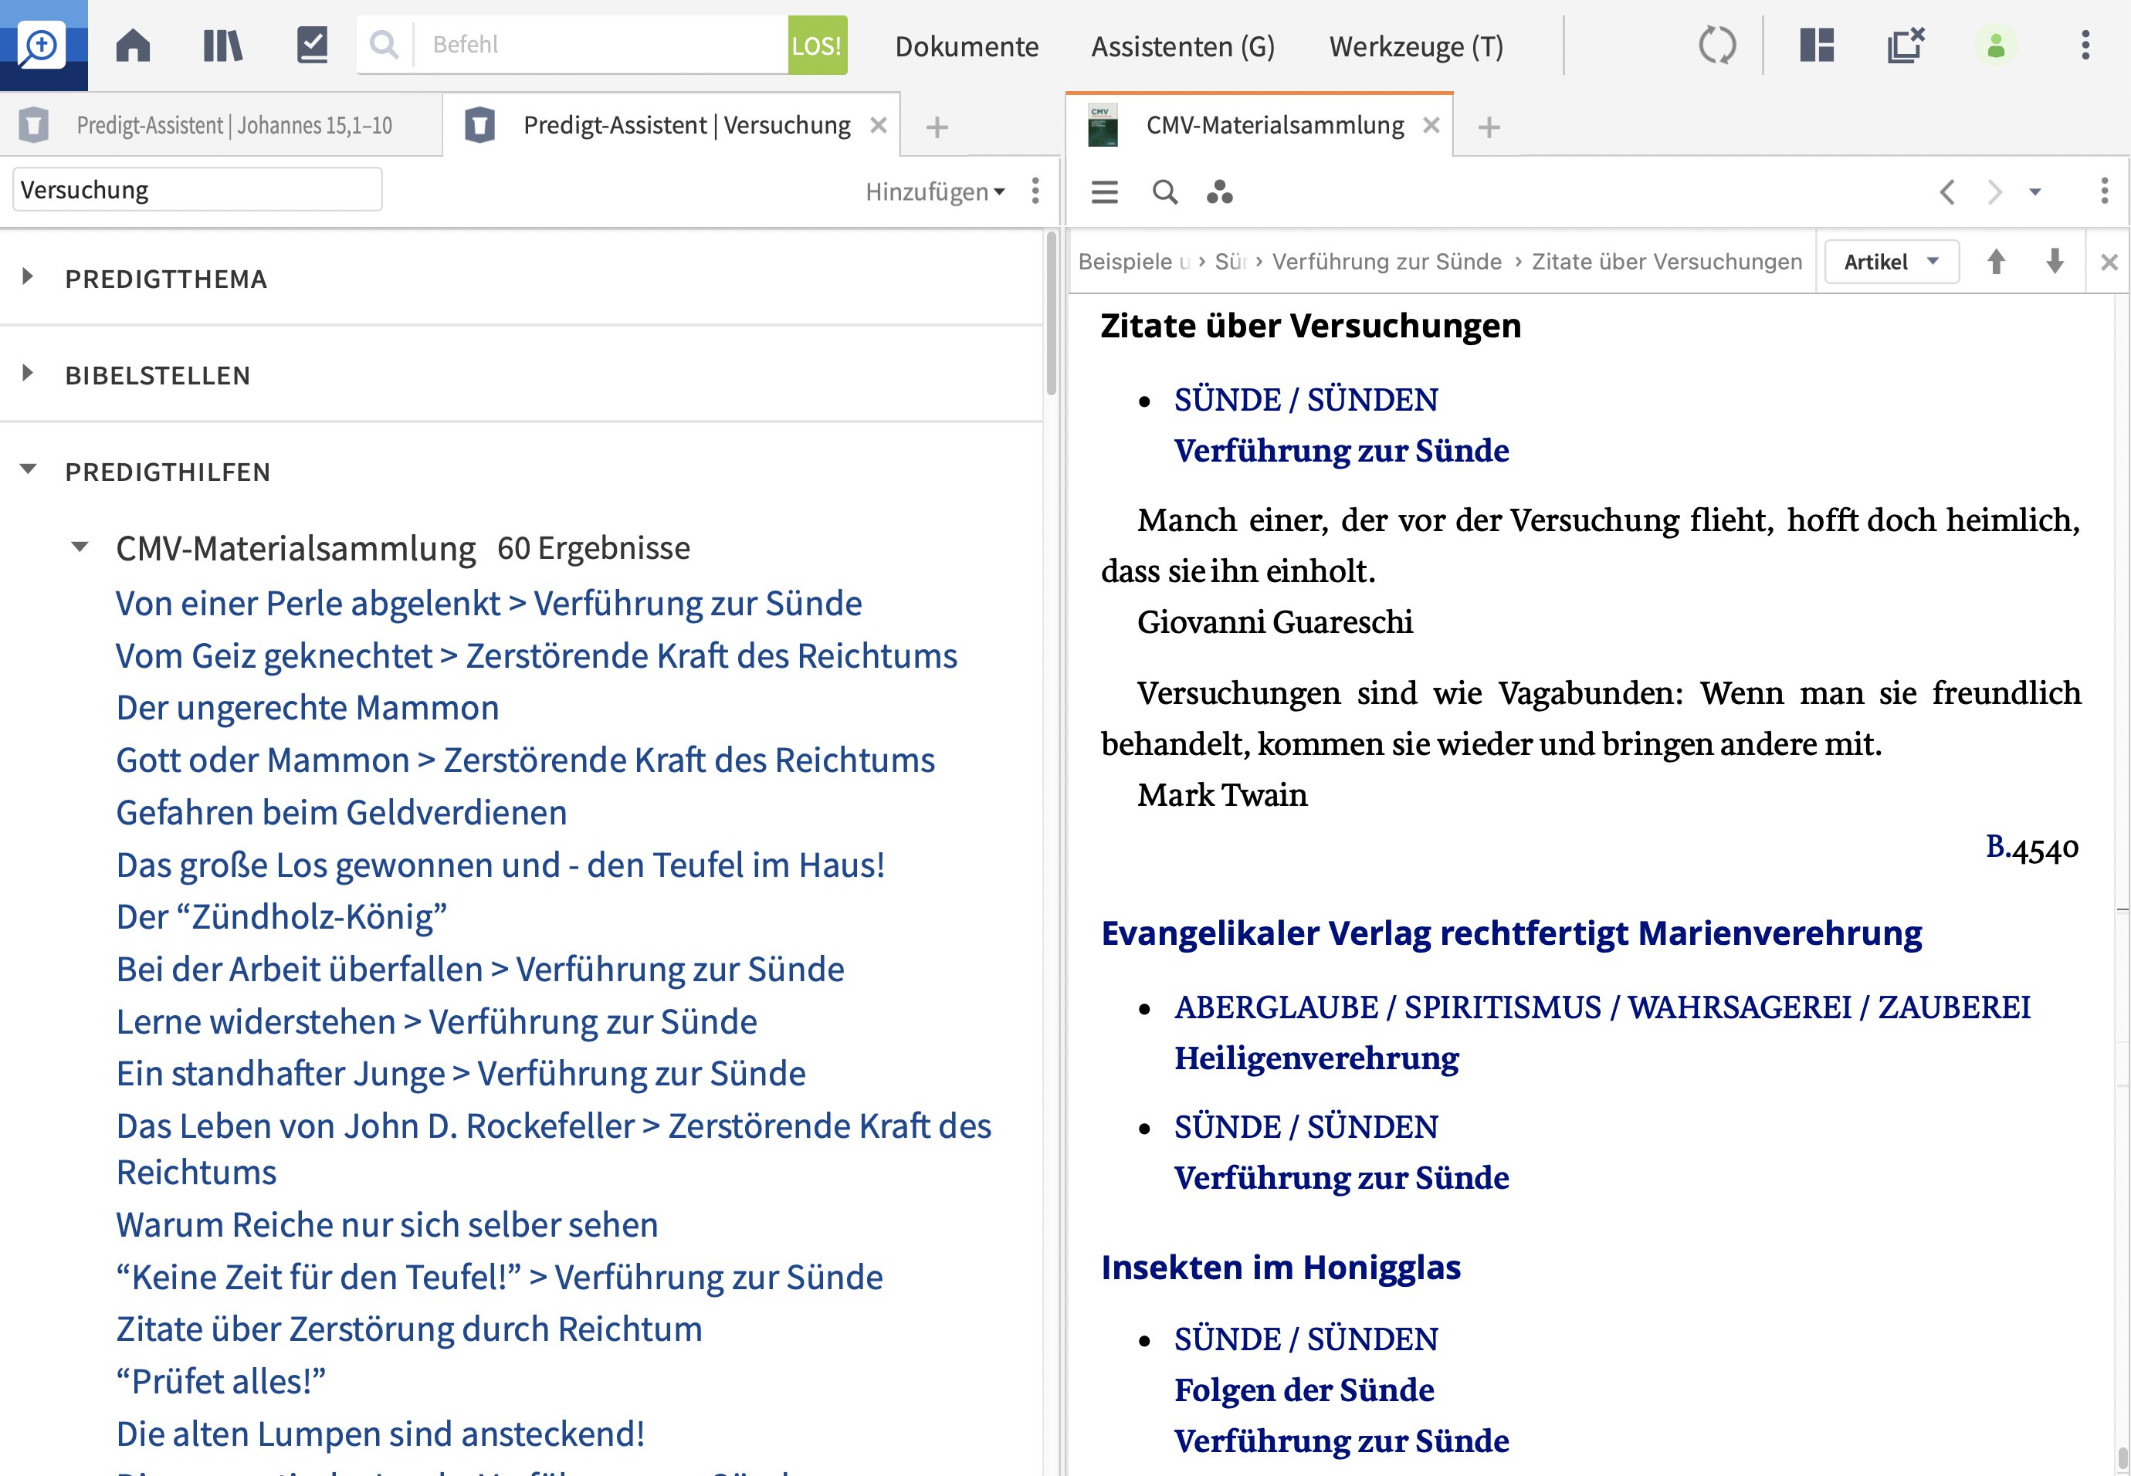2131x1476 pixels.
Task: Open the Assistenten (G) menu
Action: click(x=1182, y=46)
